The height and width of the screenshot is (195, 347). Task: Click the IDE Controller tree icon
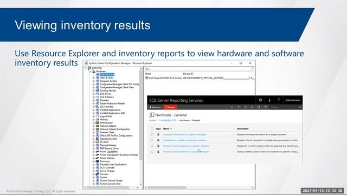click(97, 107)
